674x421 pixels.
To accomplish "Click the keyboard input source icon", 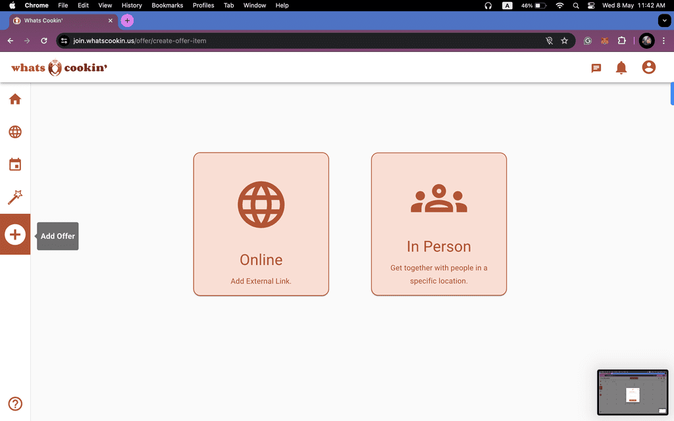I will (x=507, y=5).
